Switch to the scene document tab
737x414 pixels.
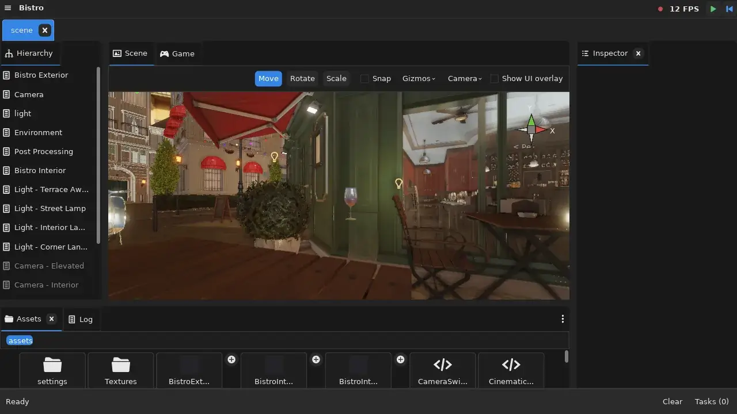22,30
